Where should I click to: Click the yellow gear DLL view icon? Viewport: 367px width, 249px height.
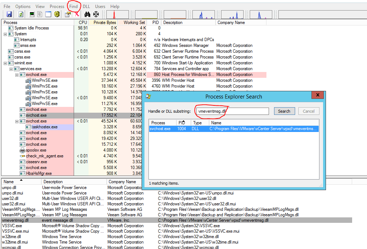click(x=57, y=14)
